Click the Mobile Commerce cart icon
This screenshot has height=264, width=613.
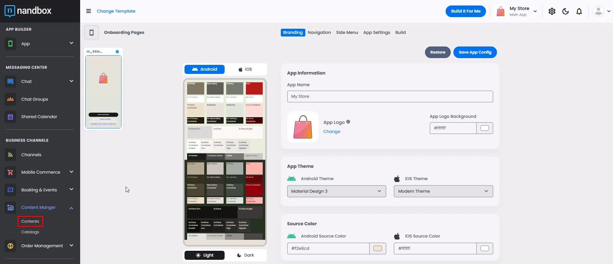click(10, 172)
